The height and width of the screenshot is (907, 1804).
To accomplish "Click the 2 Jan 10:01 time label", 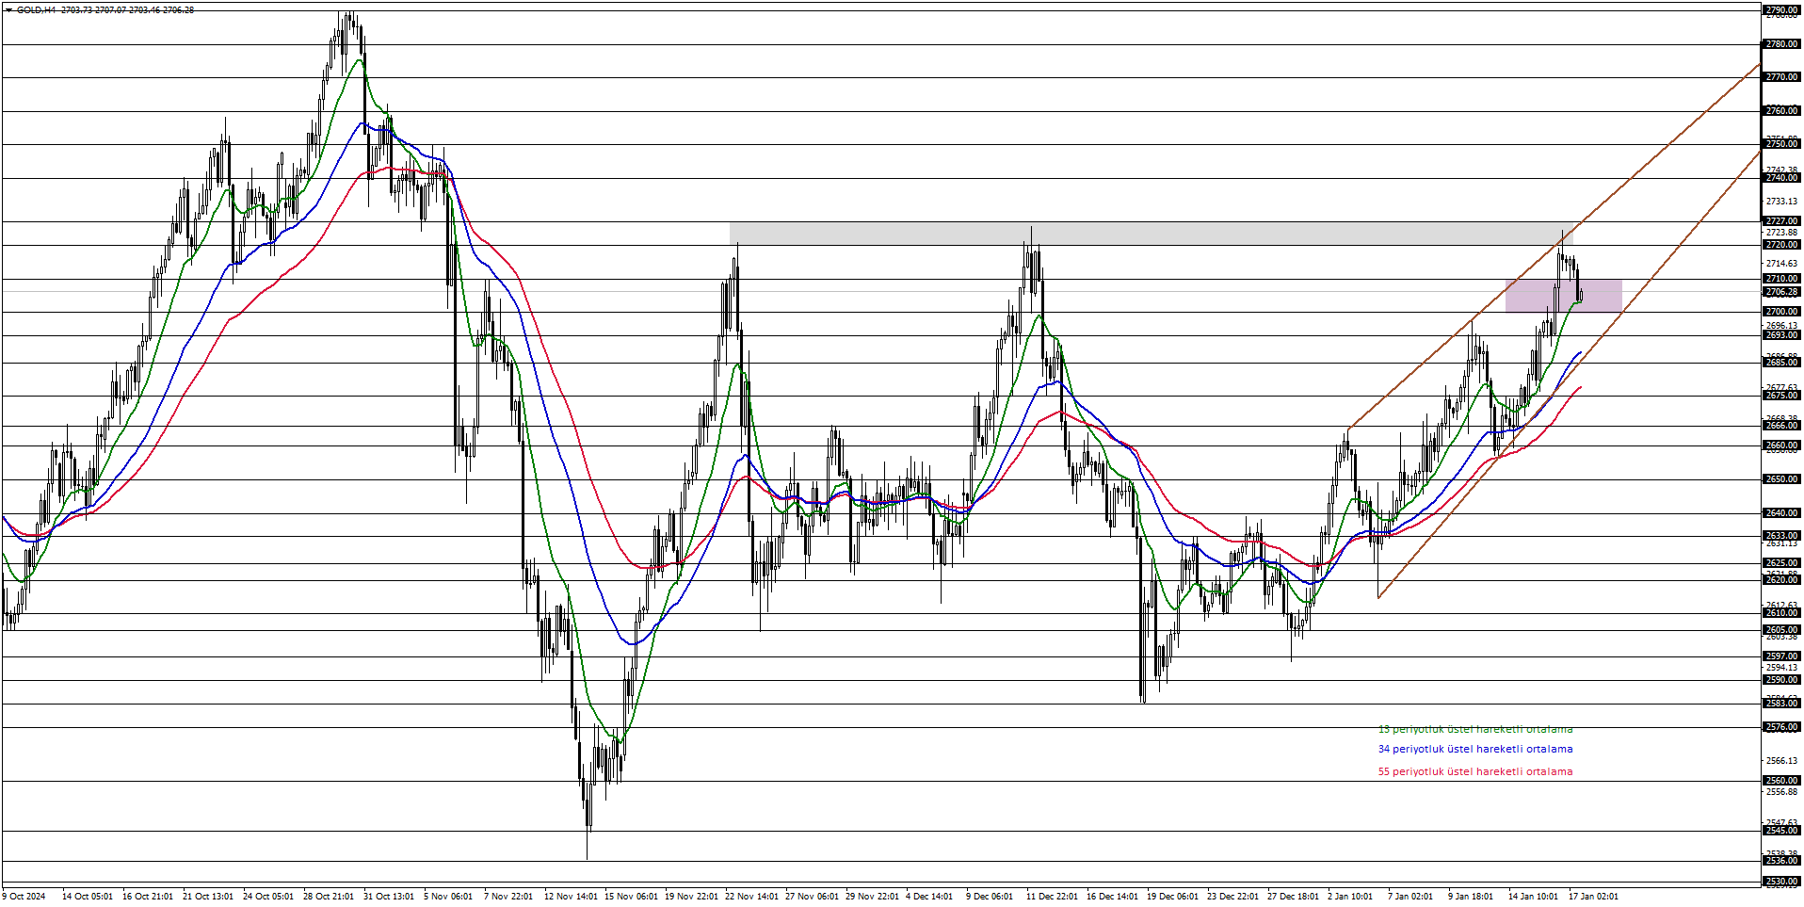I will click(1350, 897).
